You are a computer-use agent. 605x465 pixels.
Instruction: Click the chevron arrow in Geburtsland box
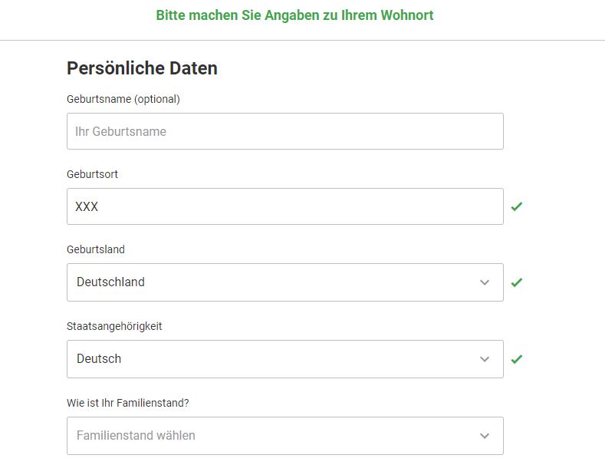tap(485, 282)
